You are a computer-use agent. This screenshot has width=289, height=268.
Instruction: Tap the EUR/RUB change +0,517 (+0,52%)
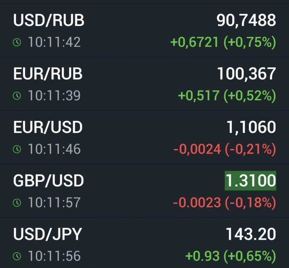tap(227, 96)
